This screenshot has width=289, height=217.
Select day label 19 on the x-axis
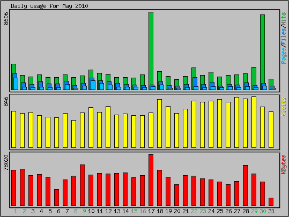(x=168, y=211)
